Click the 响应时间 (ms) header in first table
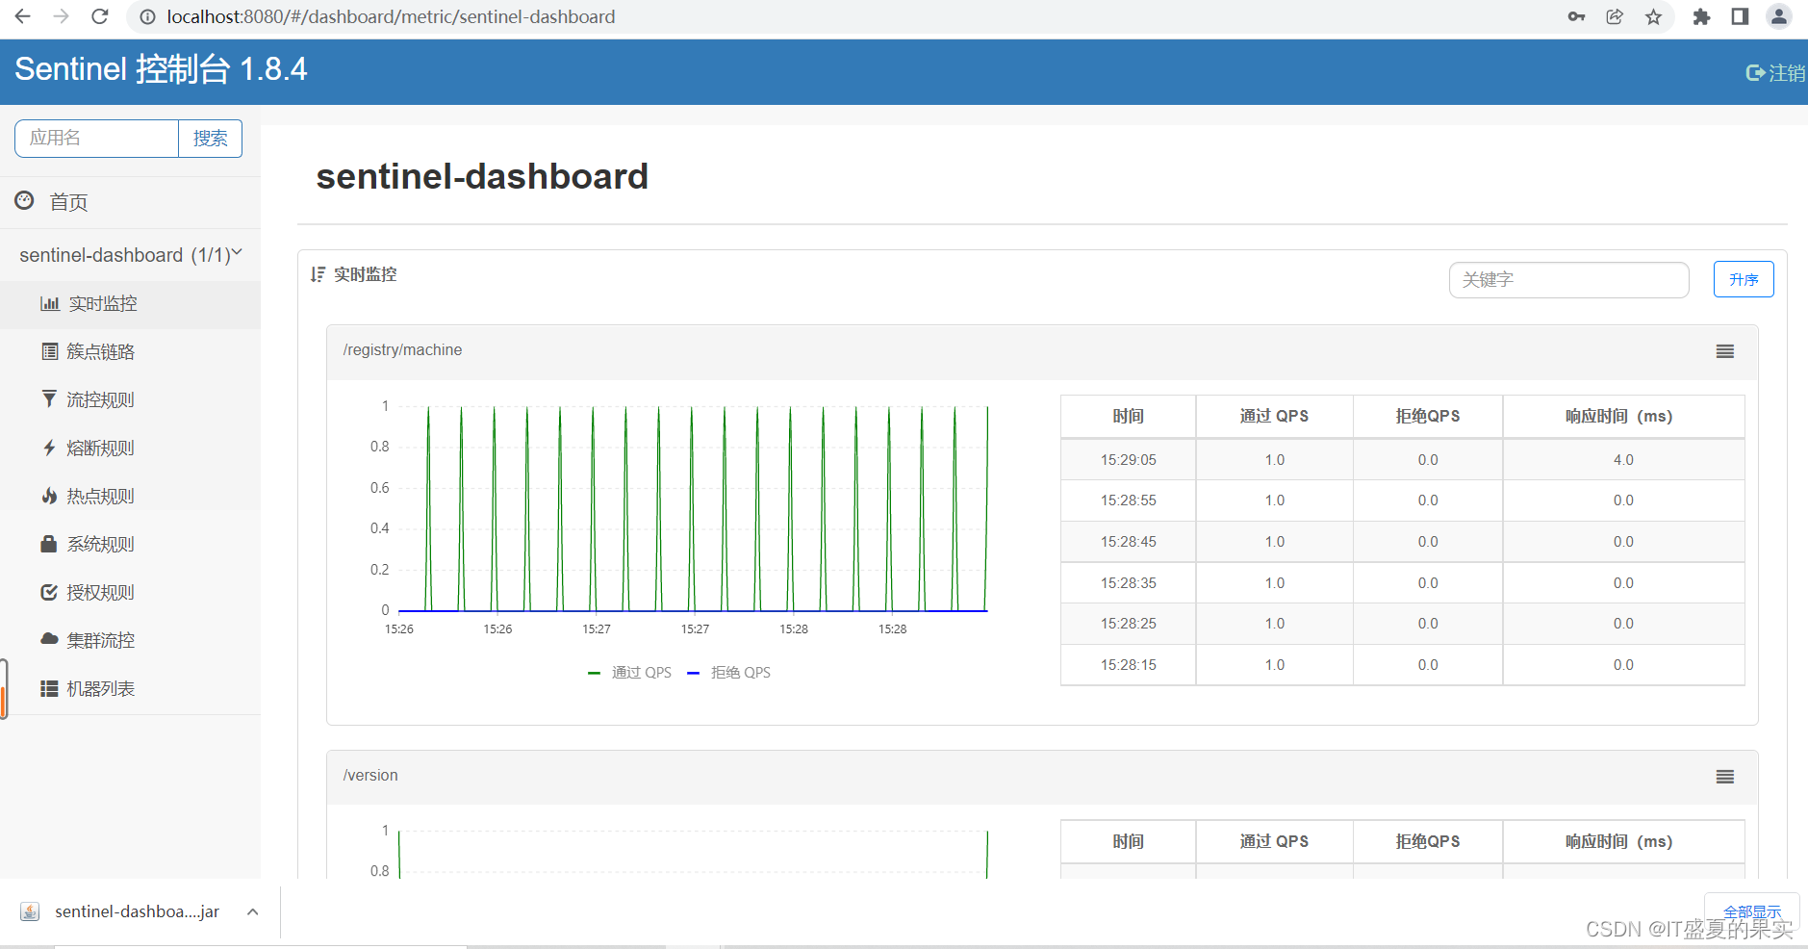This screenshot has height=949, width=1808. 1623,416
